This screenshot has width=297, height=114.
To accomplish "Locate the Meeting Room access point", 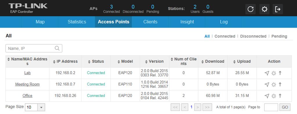I will click(x=267, y=85).
